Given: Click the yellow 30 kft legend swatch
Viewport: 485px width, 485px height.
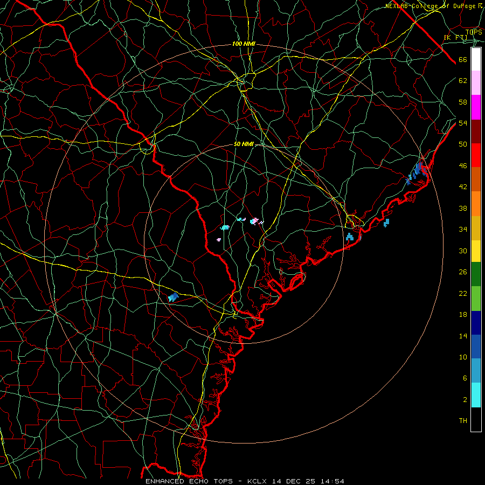Looking at the screenshot, I should 476,251.
